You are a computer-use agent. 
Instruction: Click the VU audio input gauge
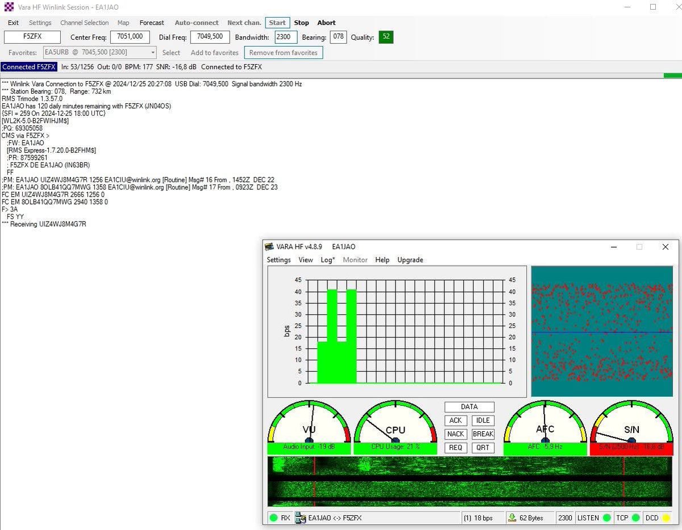[309, 422]
